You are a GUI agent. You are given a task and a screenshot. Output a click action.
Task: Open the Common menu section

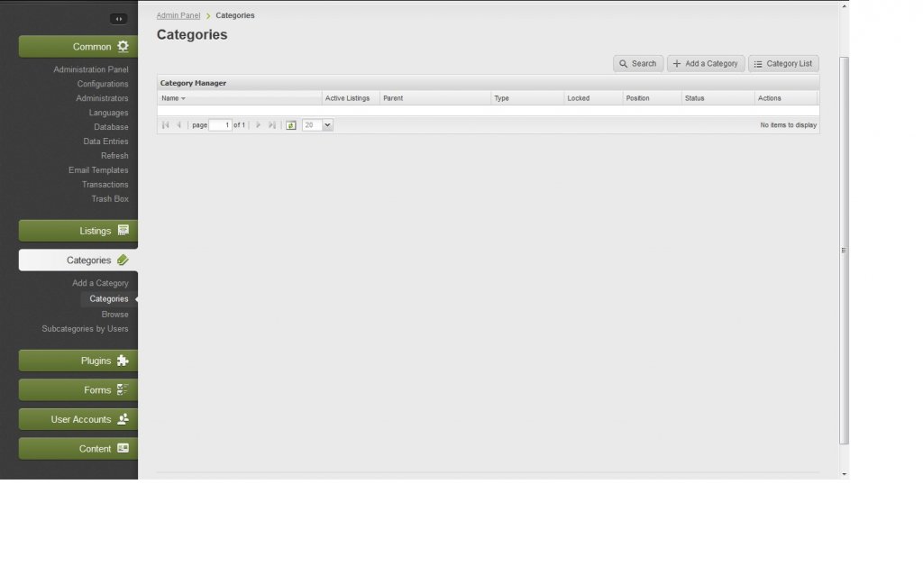(78, 47)
